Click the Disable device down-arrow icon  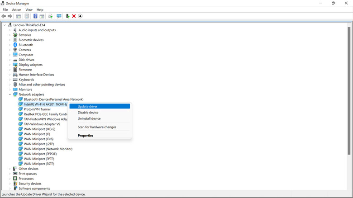pos(80,16)
